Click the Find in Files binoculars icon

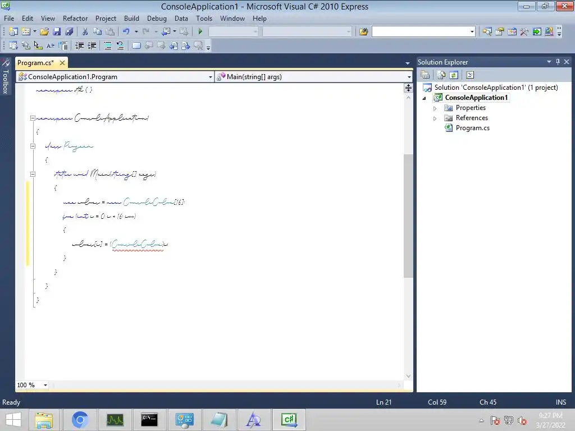363,31
